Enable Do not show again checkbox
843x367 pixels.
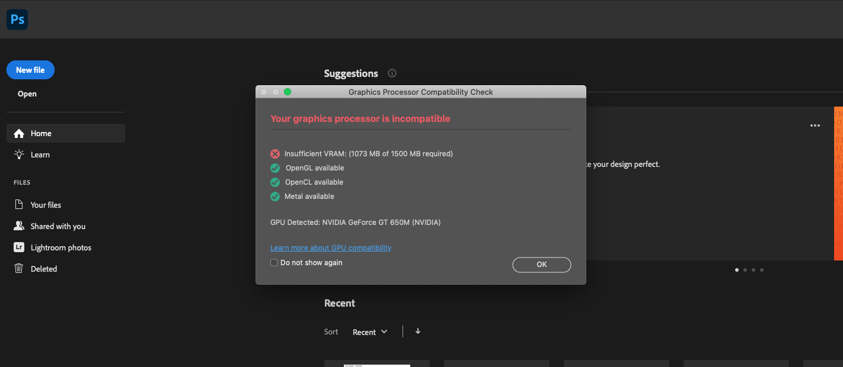[274, 263]
